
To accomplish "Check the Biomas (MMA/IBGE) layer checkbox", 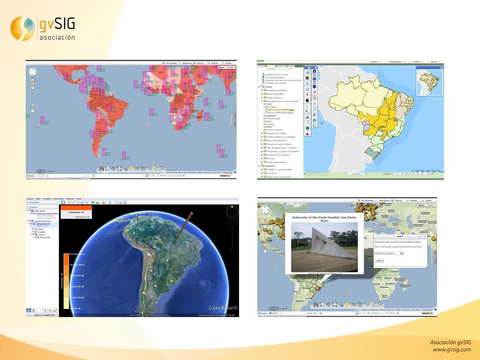I will tap(266, 112).
